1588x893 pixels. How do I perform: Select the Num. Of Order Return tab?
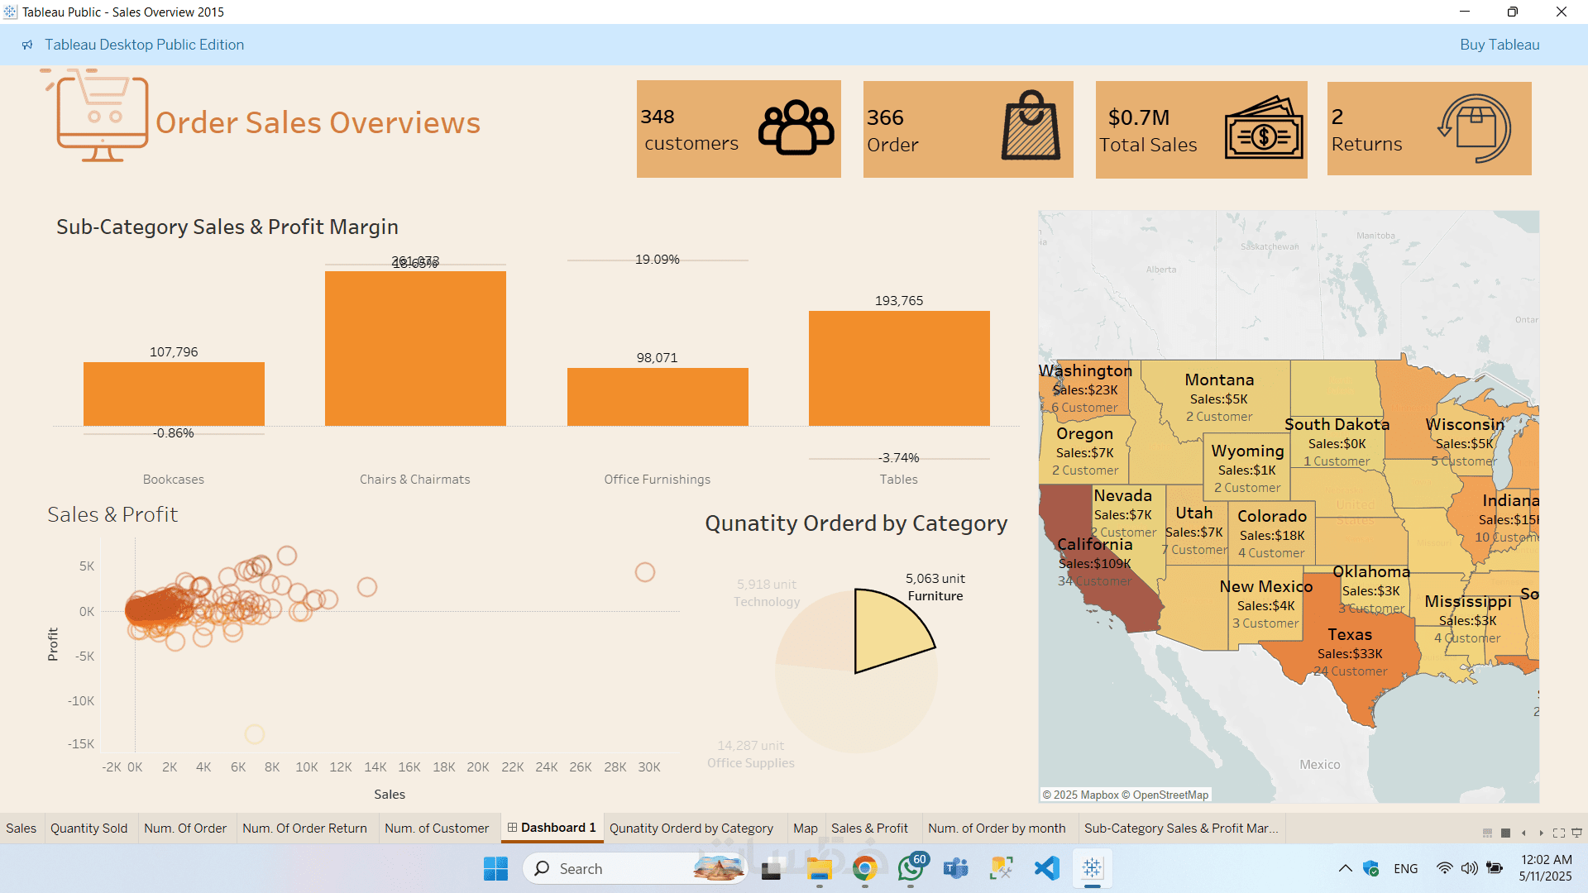[x=304, y=828]
